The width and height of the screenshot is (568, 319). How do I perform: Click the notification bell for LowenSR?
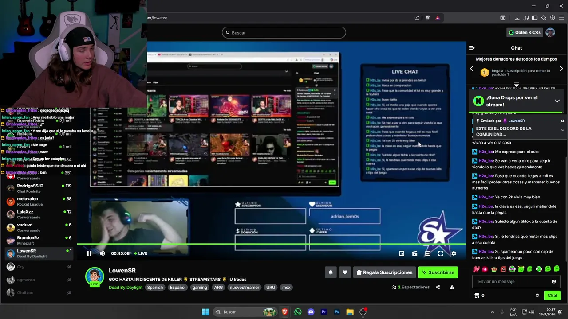[331, 272]
